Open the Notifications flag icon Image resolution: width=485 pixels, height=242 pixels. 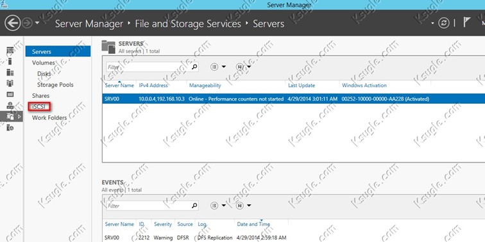(467, 22)
